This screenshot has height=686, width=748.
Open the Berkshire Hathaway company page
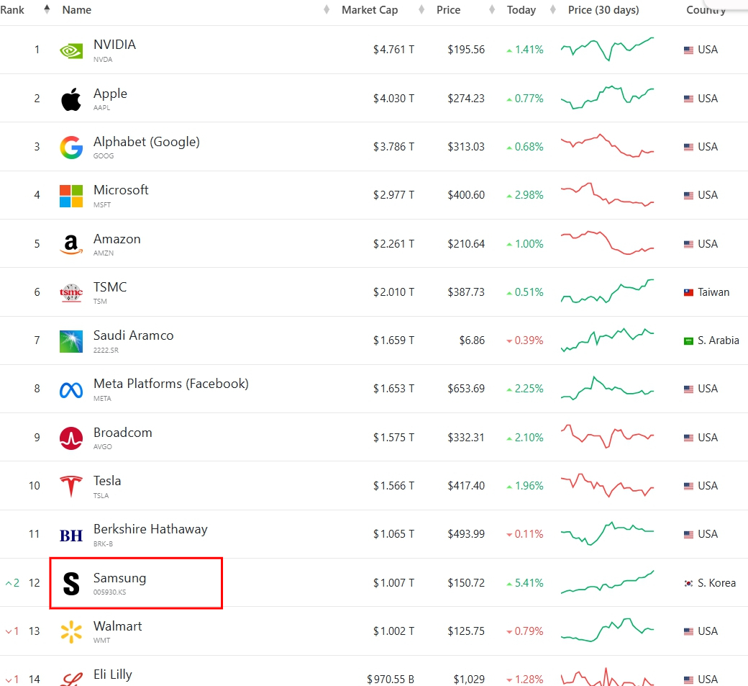150,530
